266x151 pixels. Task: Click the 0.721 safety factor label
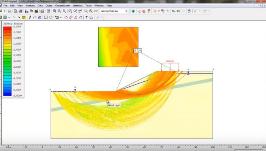pyautogui.click(x=138, y=51)
